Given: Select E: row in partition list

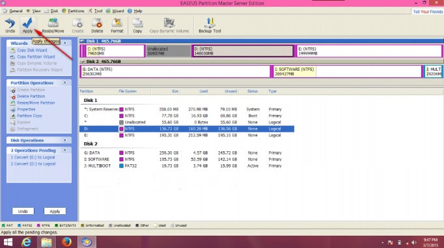Looking at the screenshot, I should pos(187,135).
